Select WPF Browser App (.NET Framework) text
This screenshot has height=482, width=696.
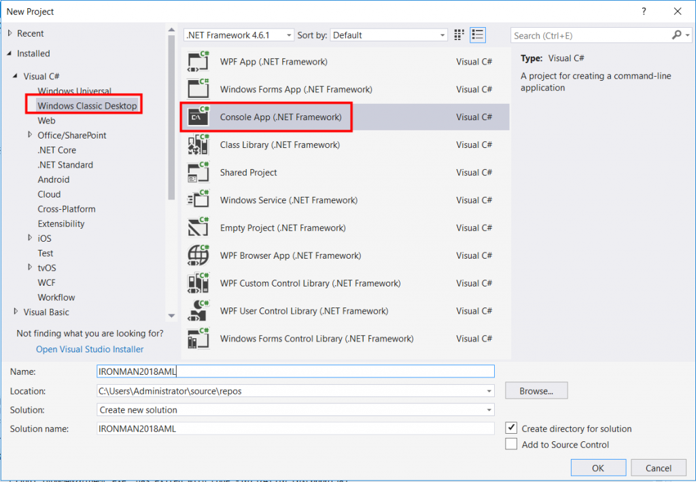point(291,255)
